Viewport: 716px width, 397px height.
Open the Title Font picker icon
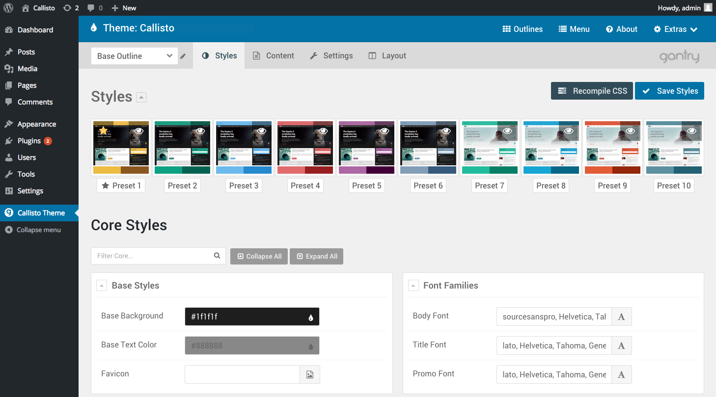point(621,345)
